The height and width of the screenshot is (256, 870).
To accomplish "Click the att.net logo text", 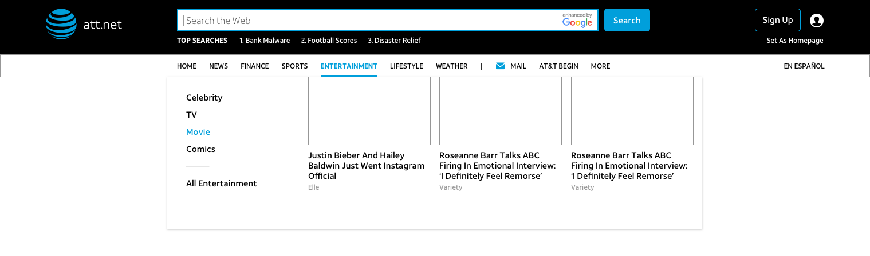I will pyautogui.click(x=103, y=25).
